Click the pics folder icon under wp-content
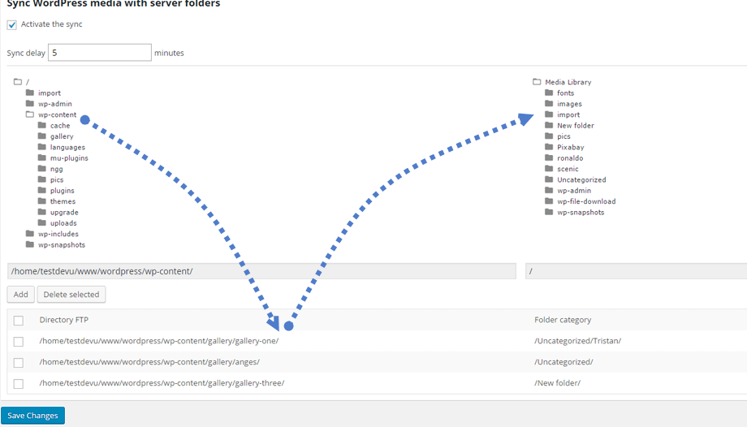Viewport: 747px width, 427px height. coord(42,179)
